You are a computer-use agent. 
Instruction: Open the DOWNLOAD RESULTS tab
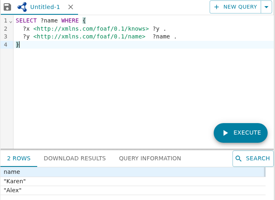75,158
